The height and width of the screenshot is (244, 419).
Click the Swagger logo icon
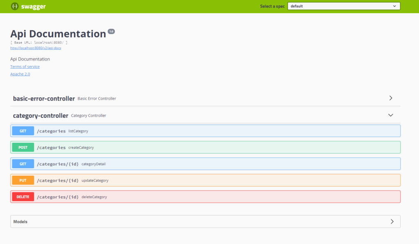pyautogui.click(x=15, y=7)
